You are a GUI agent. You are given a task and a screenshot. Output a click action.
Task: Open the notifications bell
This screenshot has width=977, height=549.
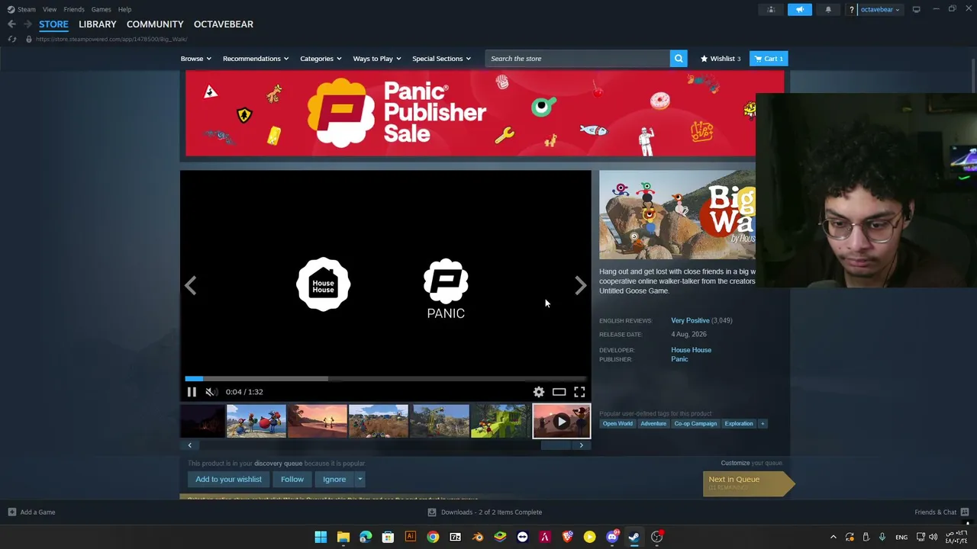[828, 9]
